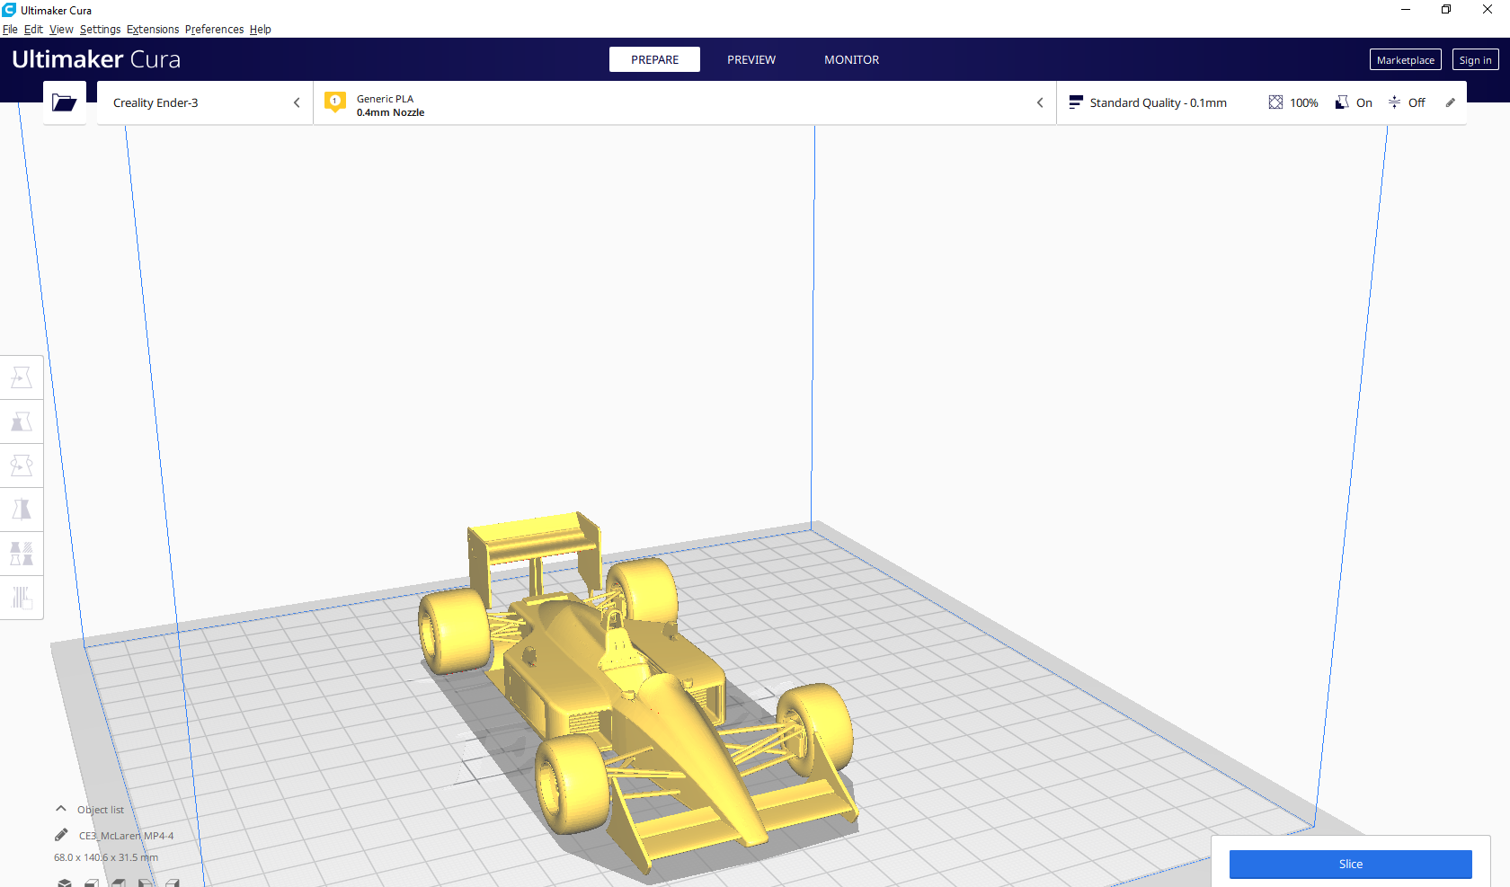Open the Help menu

coord(260,30)
